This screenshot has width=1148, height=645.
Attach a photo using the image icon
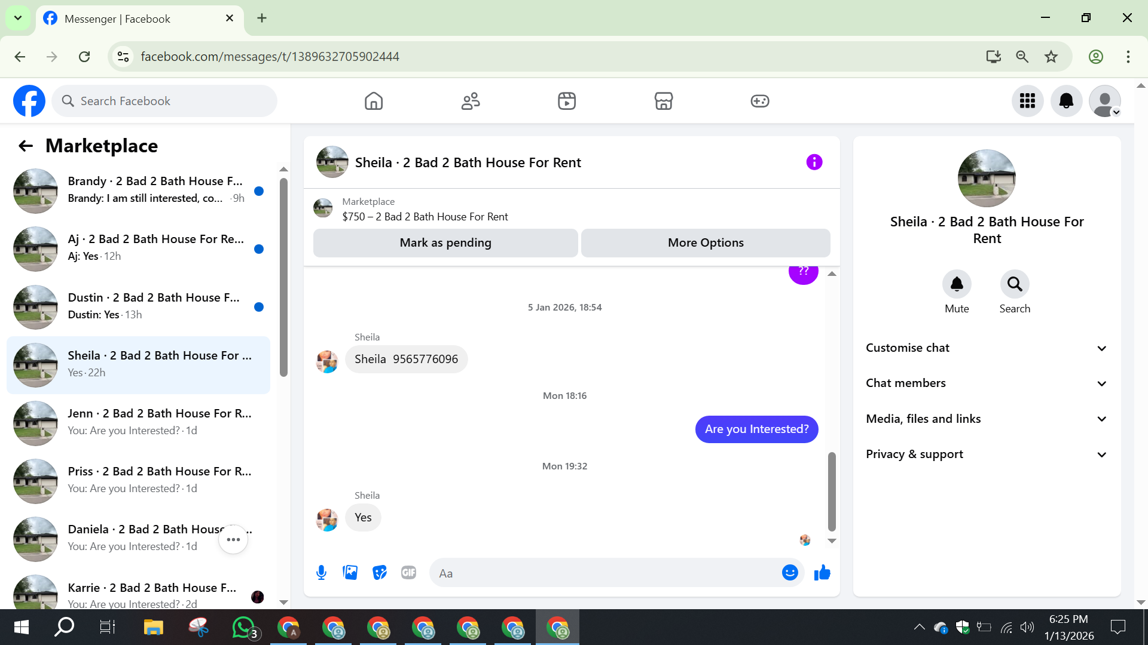tap(350, 573)
